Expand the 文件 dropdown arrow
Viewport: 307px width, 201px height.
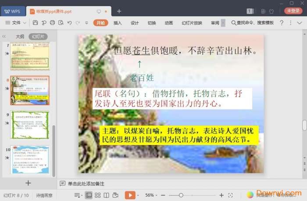point(25,23)
